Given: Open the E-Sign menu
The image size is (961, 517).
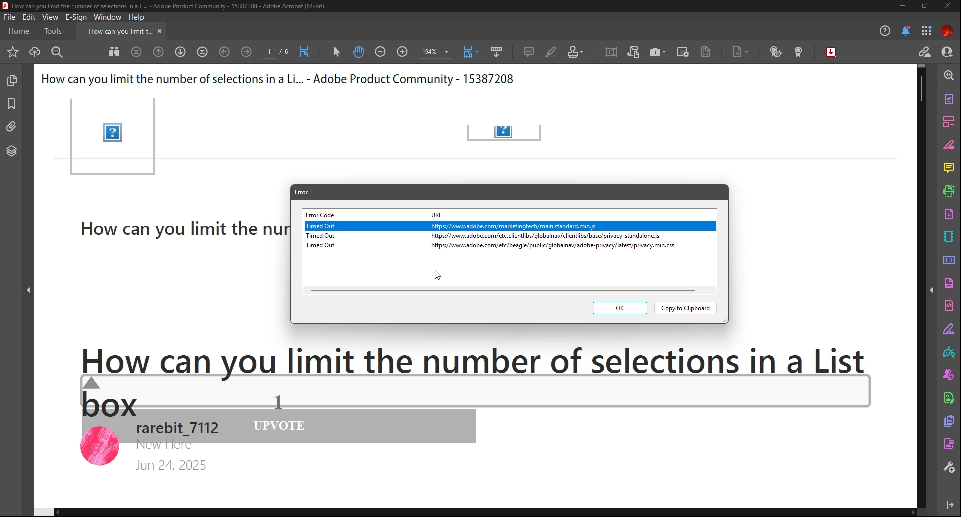Looking at the screenshot, I should click(76, 17).
